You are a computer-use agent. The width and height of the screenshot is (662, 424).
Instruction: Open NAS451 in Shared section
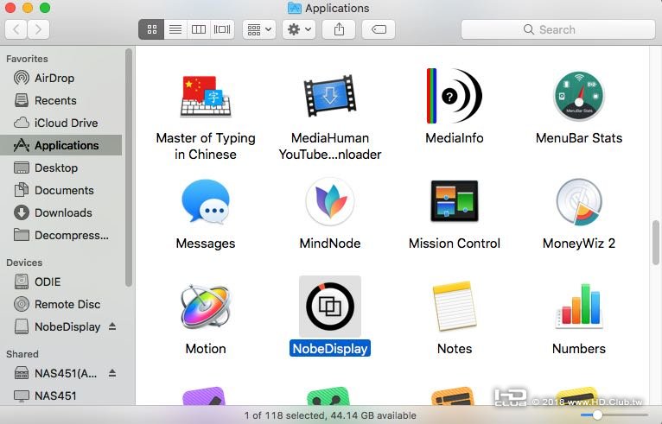pos(61,396)
